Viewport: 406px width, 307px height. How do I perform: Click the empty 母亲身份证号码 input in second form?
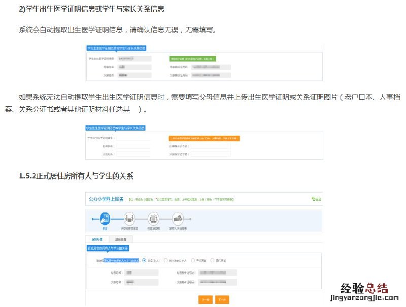pos(211,146)
